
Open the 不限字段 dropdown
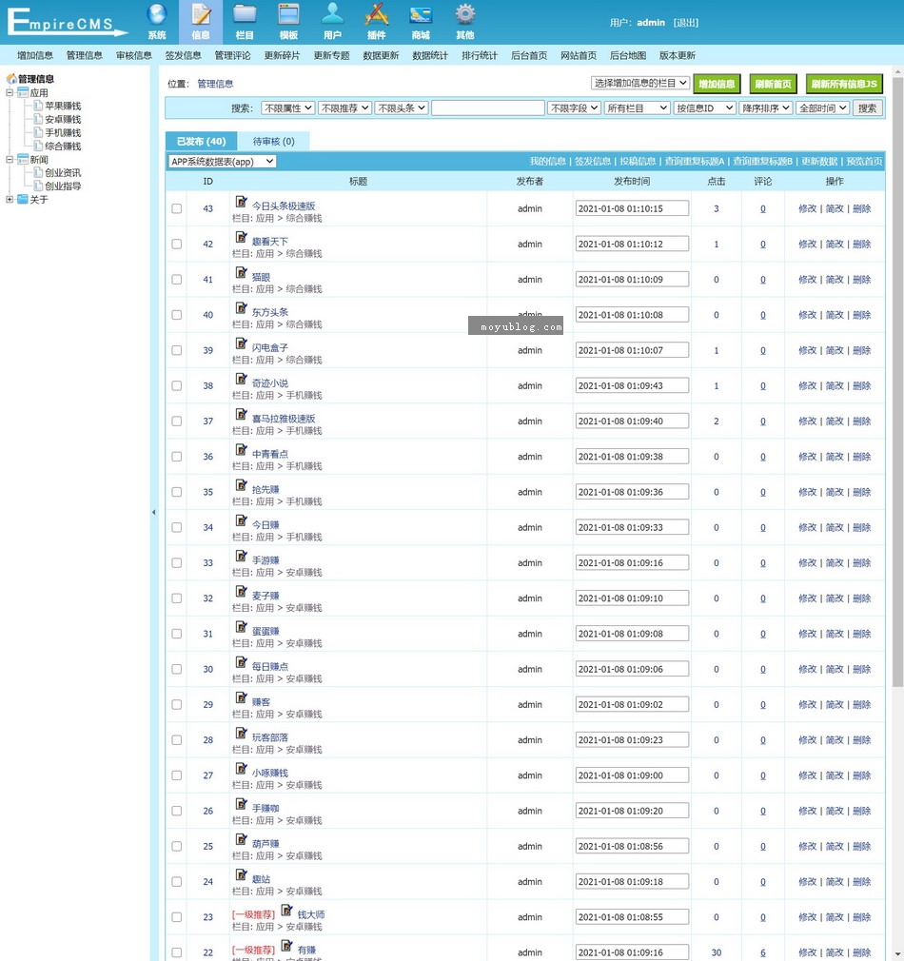(x=574, y=108)
